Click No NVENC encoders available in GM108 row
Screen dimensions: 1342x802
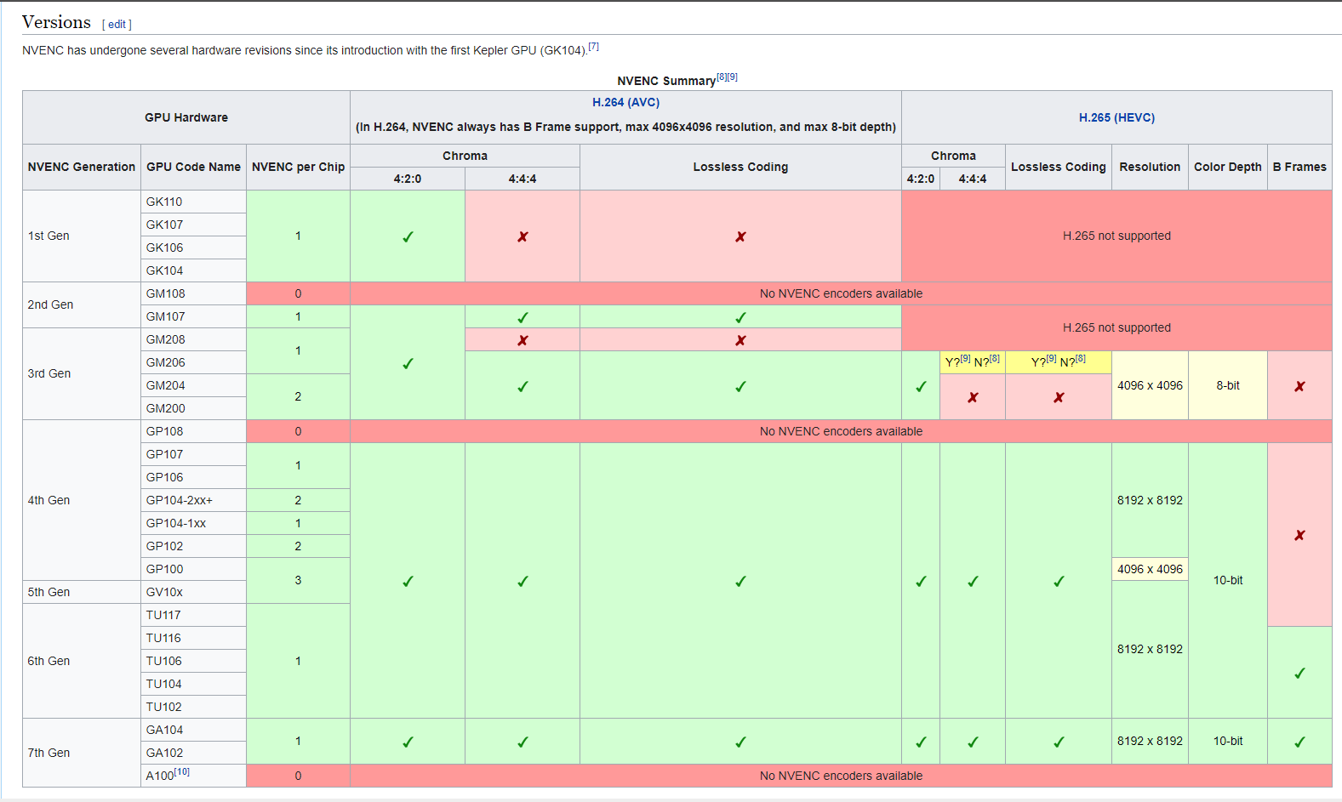(841, 293)
